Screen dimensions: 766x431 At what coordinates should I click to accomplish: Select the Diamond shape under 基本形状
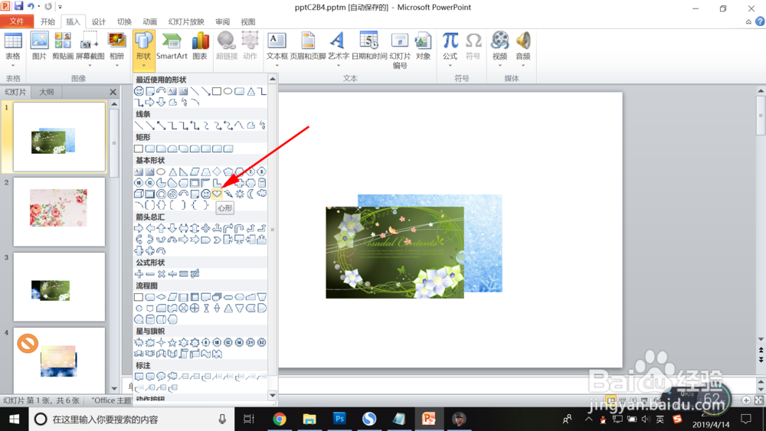[x=217, y=171]
